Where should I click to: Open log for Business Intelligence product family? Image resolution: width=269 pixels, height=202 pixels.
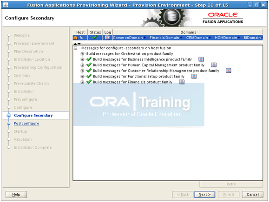tap(201, 59)
